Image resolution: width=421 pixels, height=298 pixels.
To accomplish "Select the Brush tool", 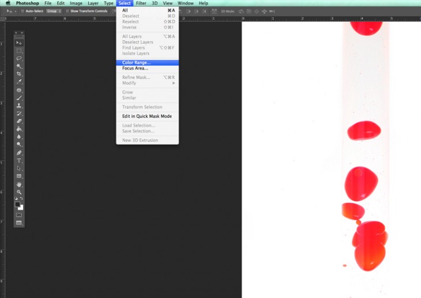I will 19,98.
